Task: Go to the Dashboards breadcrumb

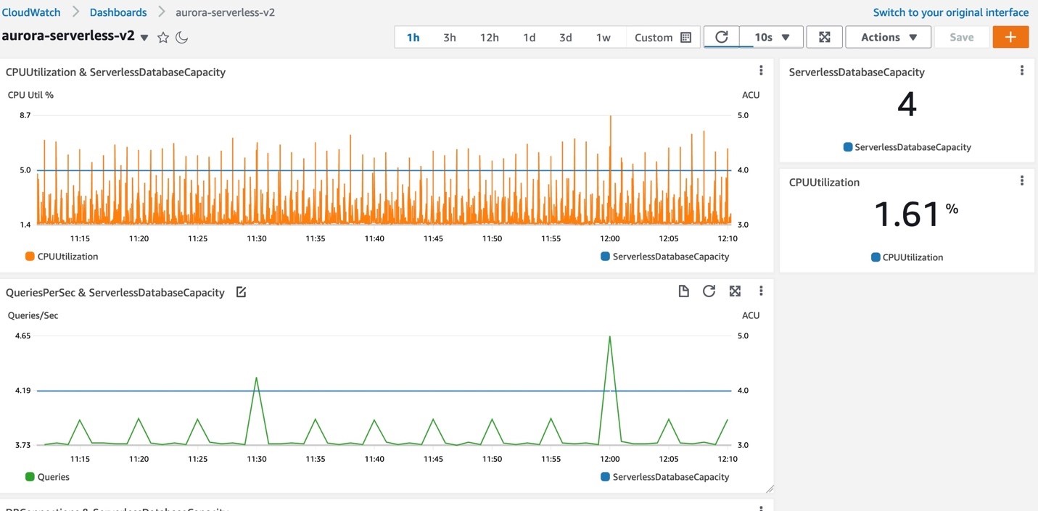Action: click(118, 12)
